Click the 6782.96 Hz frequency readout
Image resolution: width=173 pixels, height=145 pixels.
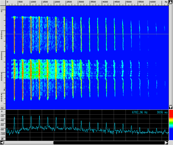coord(140,112)
